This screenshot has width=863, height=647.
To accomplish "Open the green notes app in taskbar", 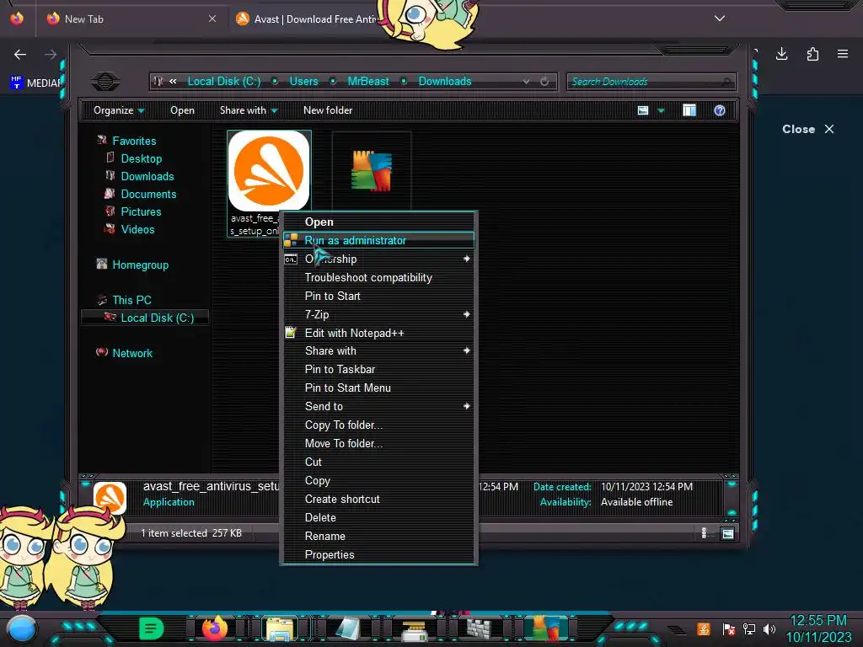I will pyautogui.click(x=152, y=628).
